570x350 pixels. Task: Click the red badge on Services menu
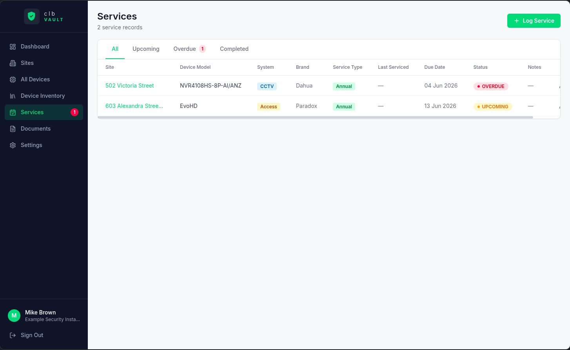pyautogui.click(x=74, y=112)
